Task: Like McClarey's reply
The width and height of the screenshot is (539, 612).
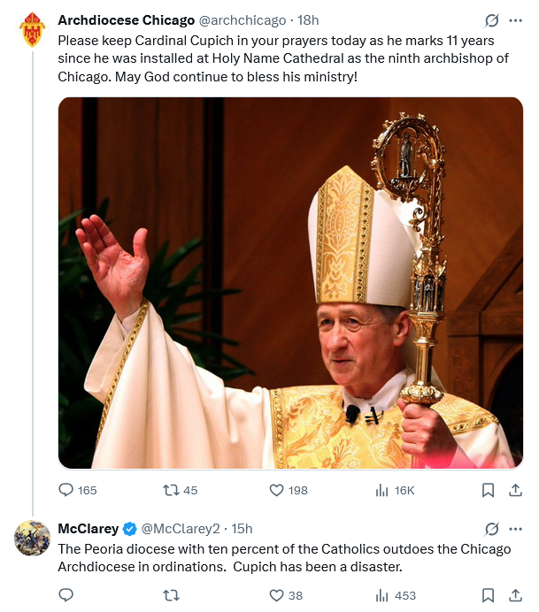Action: tap(275, 595)
